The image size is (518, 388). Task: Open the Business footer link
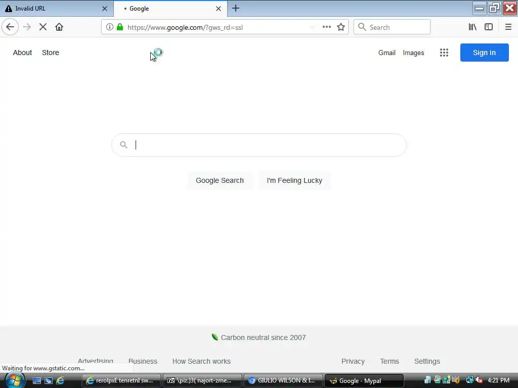(143, 361)
